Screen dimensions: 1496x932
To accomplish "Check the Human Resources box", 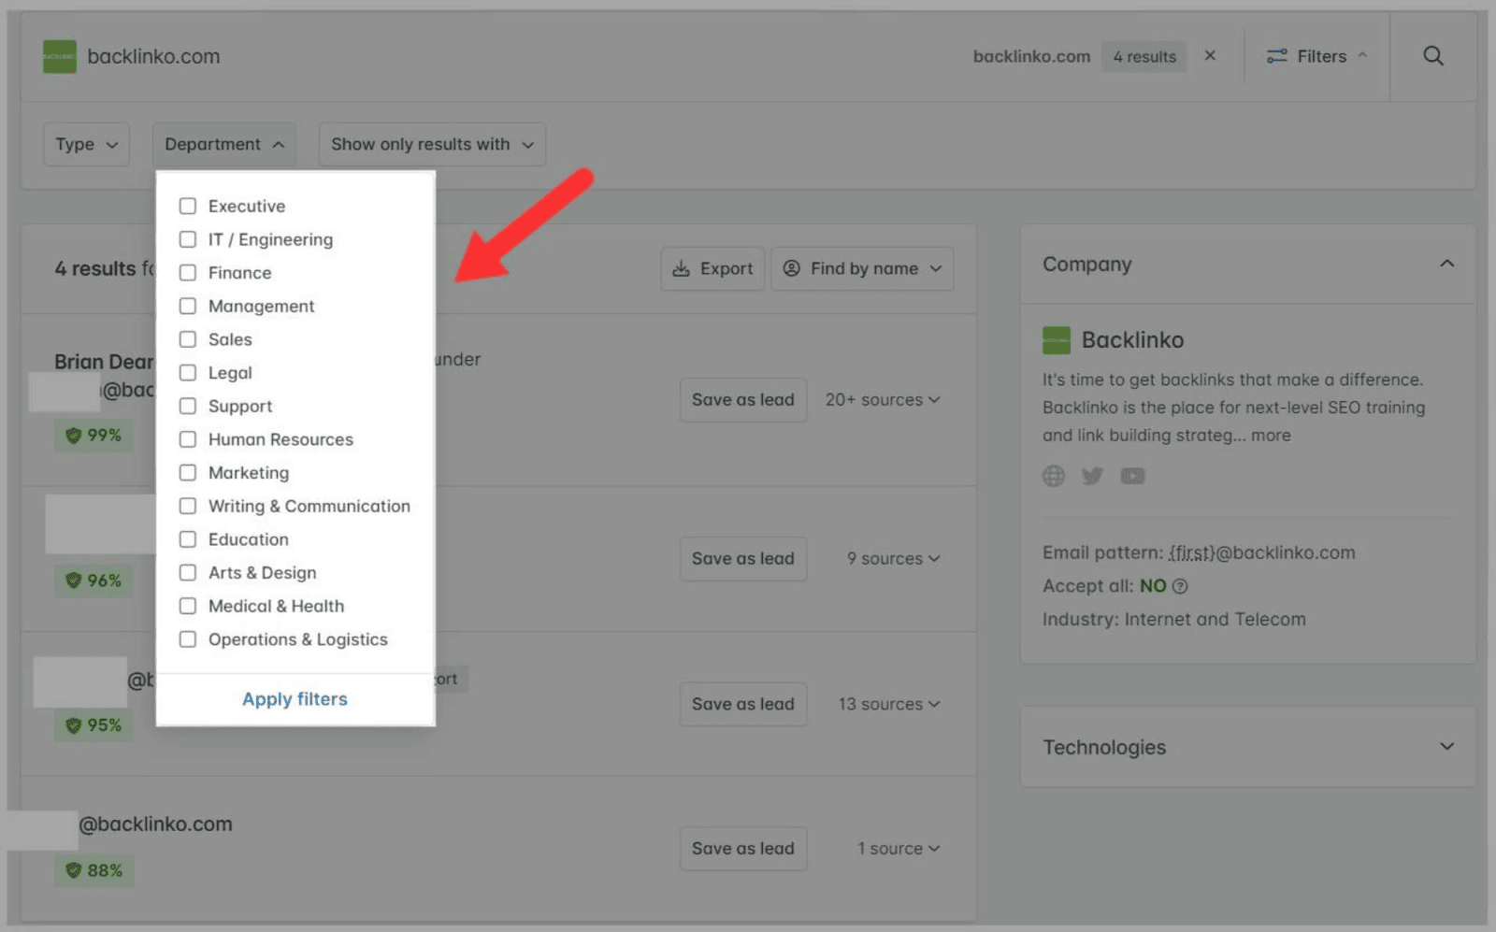I will pyautogui.click(x=188, y=439).
